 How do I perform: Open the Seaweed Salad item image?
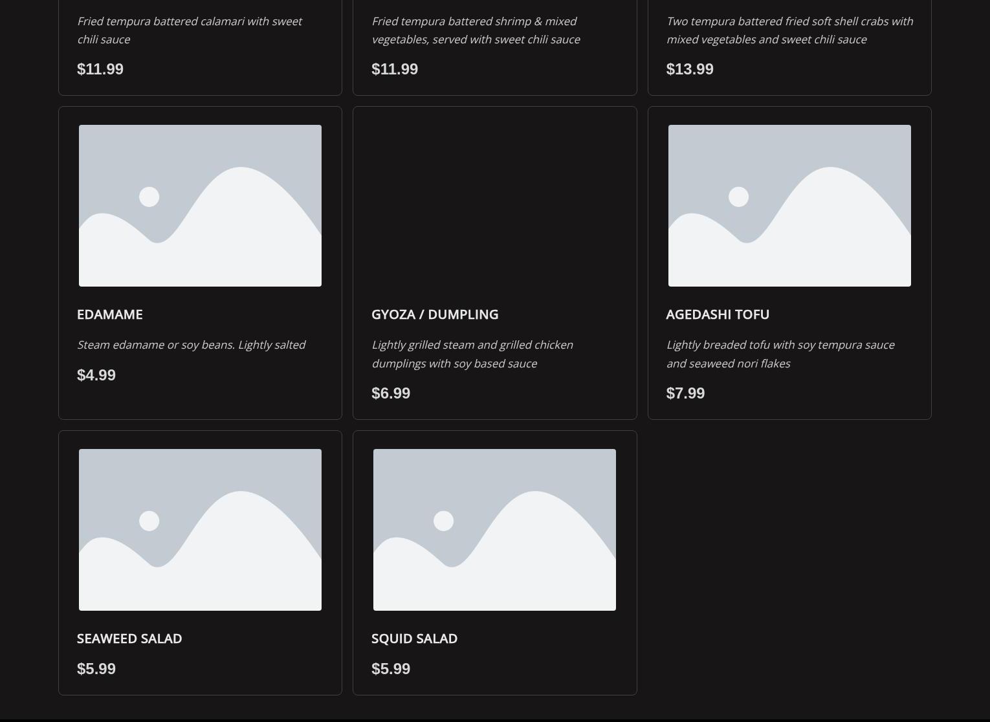tap(200, 530)
